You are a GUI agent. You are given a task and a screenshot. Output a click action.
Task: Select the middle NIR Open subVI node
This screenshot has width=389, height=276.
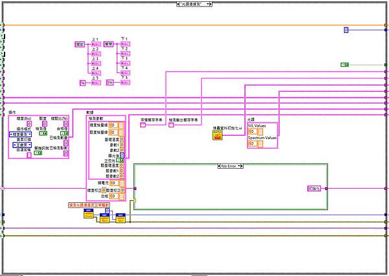tap(104, 218)
